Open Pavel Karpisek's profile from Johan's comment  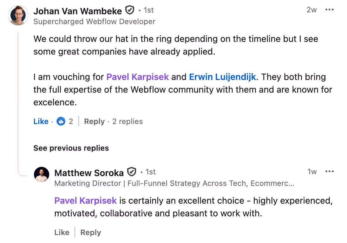pos(137,77)
